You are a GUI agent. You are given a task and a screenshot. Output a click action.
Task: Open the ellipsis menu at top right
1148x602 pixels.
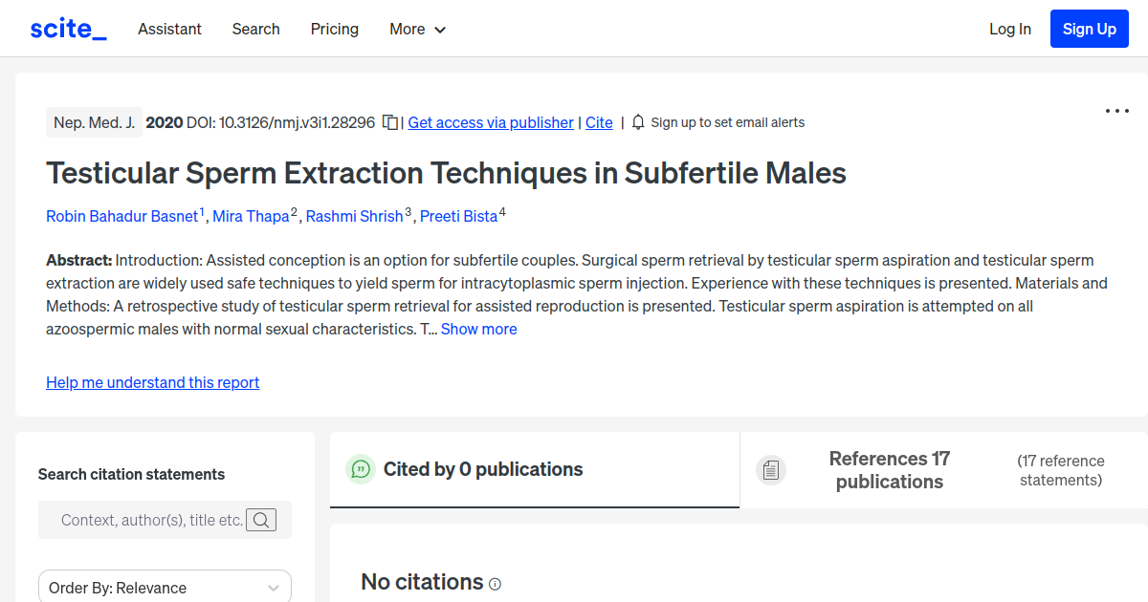(x=1116, y=111)
